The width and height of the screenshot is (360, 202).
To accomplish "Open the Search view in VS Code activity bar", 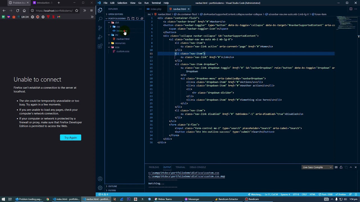I will pyautogui.click(x=100, y=19).
